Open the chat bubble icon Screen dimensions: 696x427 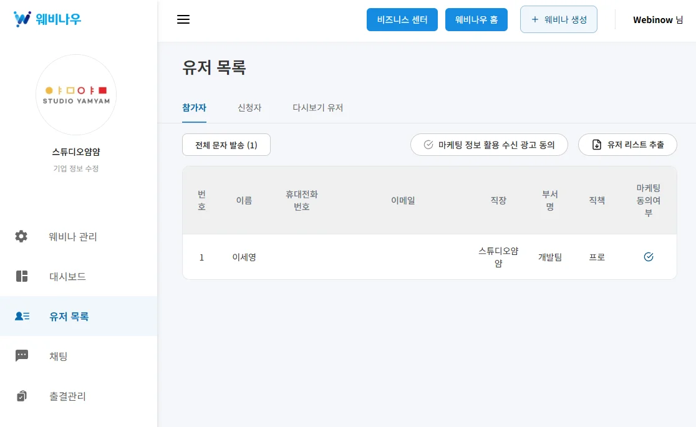point(21,356)
